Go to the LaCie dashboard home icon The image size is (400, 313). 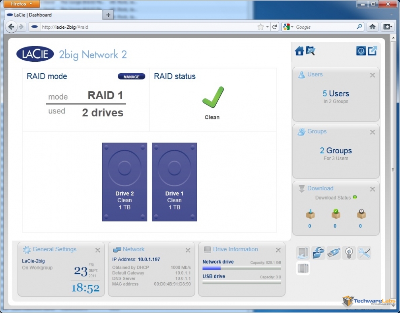[299, 51]
